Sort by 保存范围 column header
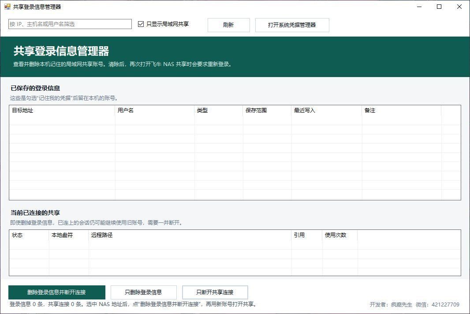 [x=267, y=111]
